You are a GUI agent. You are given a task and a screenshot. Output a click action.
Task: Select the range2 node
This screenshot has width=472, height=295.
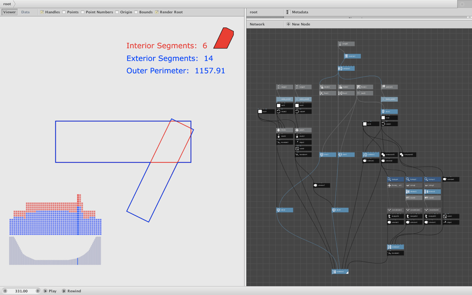(x=285, y=87)
